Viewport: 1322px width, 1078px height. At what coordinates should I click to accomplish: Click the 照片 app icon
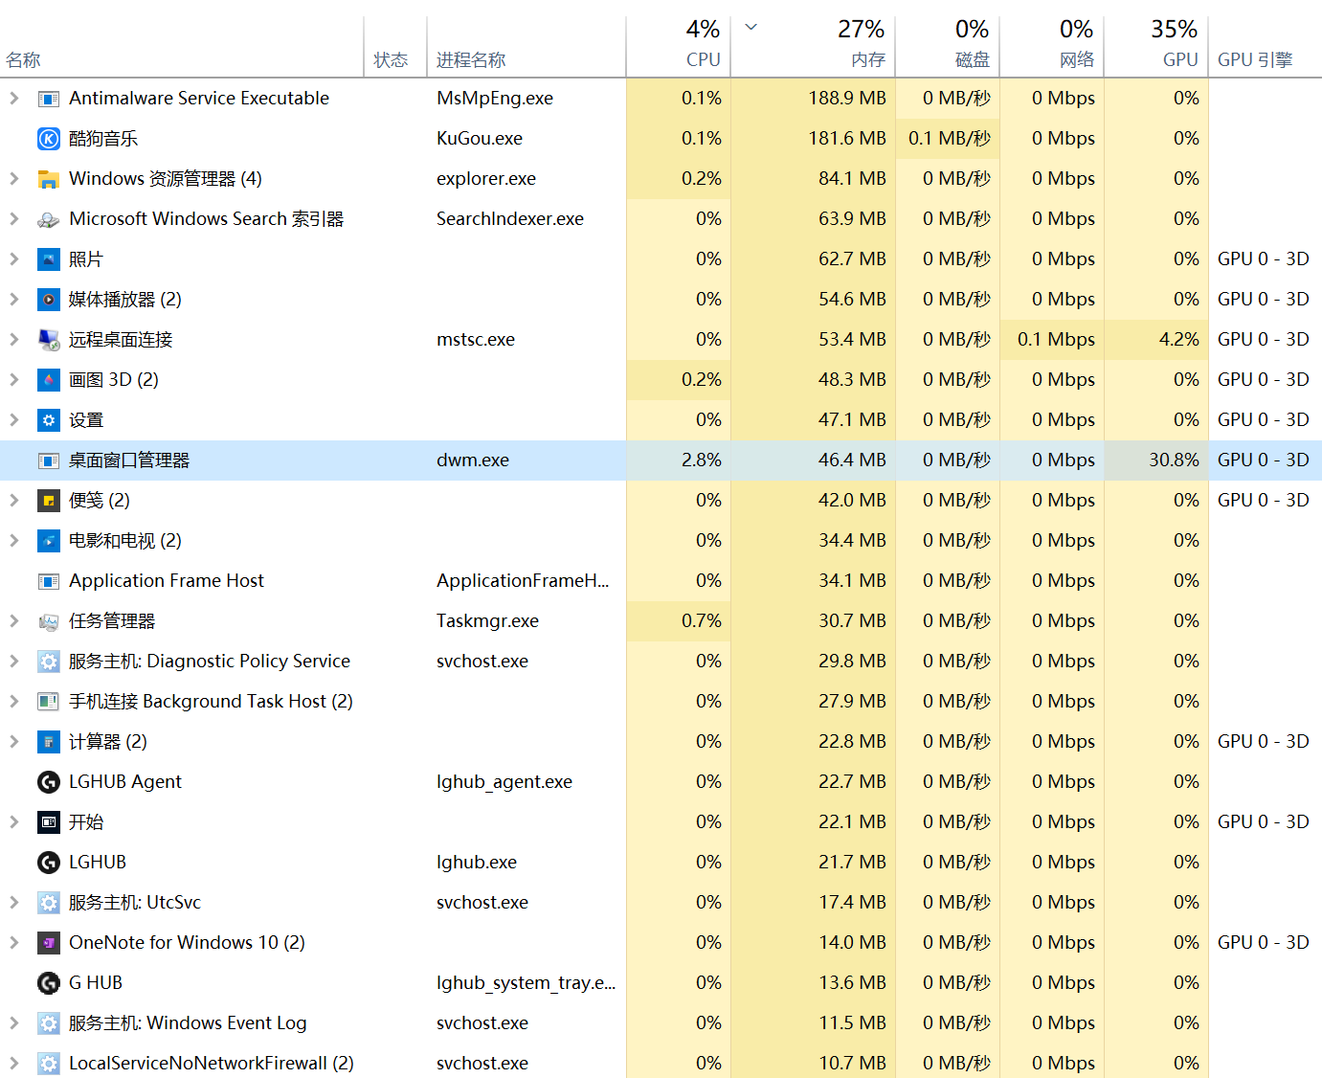click(x=48, y=259)
